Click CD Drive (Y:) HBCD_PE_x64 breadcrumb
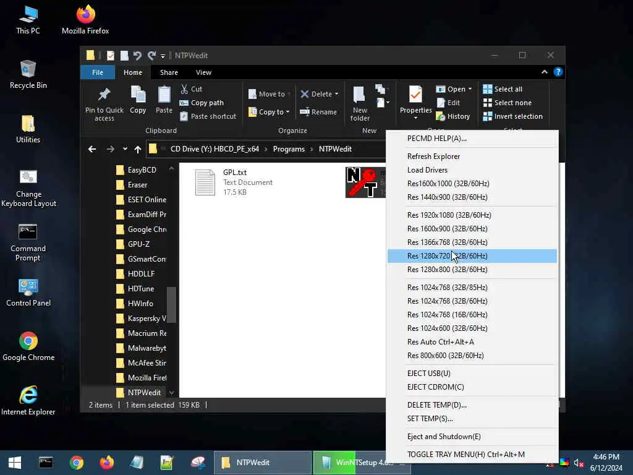Screen dimensions: 633x475 [x=215, y=149]
